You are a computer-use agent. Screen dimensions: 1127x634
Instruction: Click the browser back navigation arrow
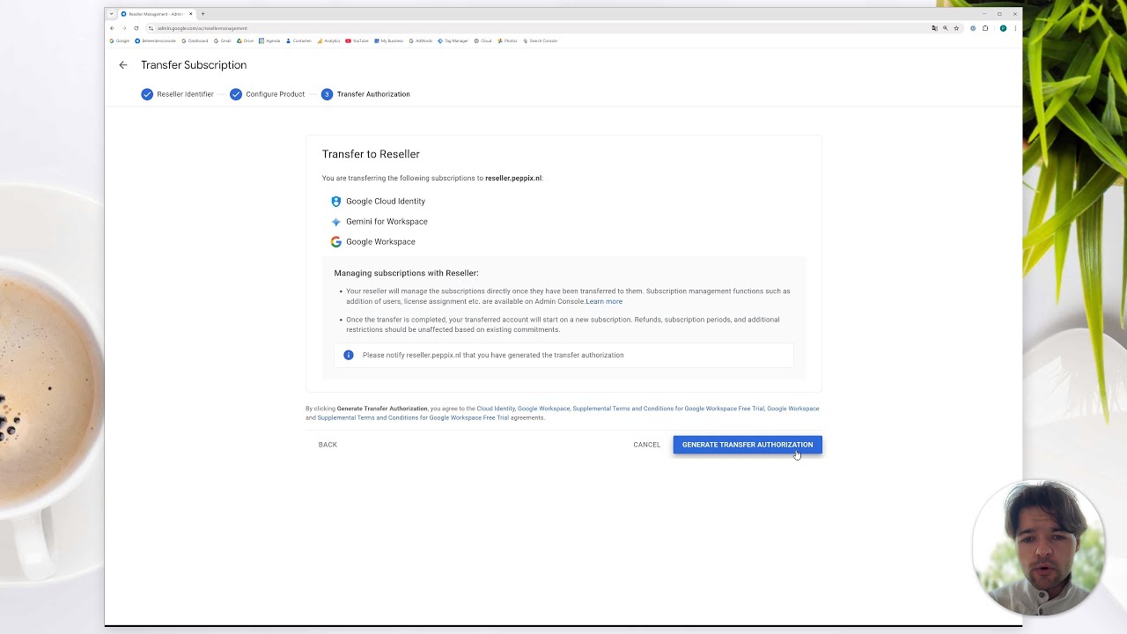coord(112,28)
